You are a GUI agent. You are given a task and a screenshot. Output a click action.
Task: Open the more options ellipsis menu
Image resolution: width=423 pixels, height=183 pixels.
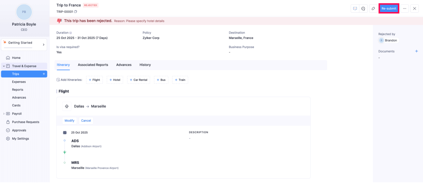pyautogui.click(x=405, y=9)
